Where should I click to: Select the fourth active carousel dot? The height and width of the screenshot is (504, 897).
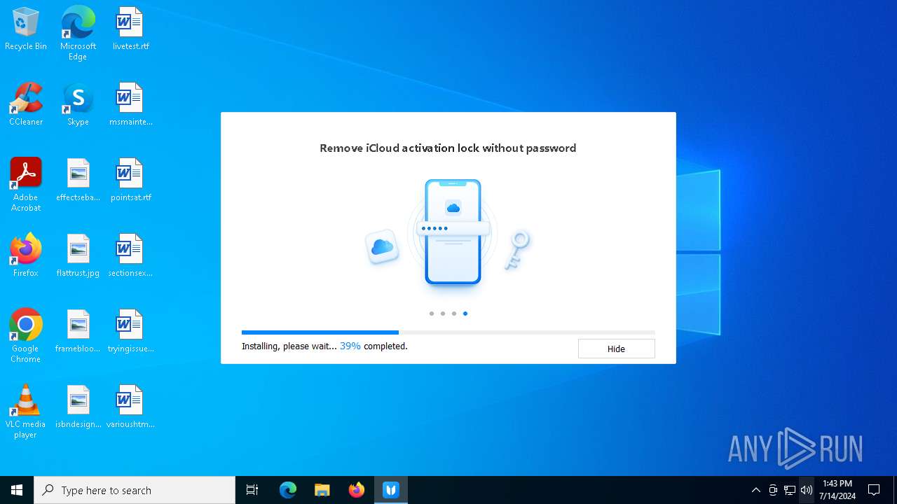coord(465,314)
